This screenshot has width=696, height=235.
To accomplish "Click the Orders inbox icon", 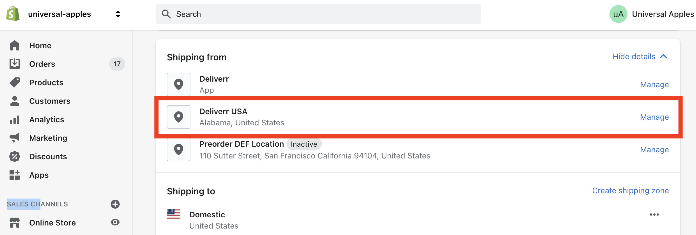I will tap(15, 64).
